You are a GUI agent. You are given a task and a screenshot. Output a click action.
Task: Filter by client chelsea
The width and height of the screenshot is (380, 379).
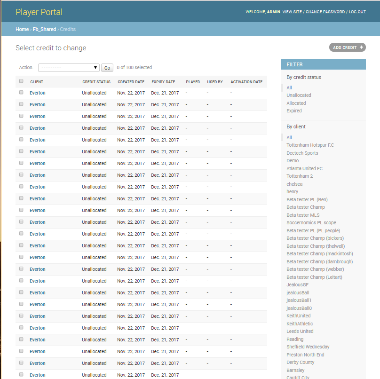tap(294, 184)
